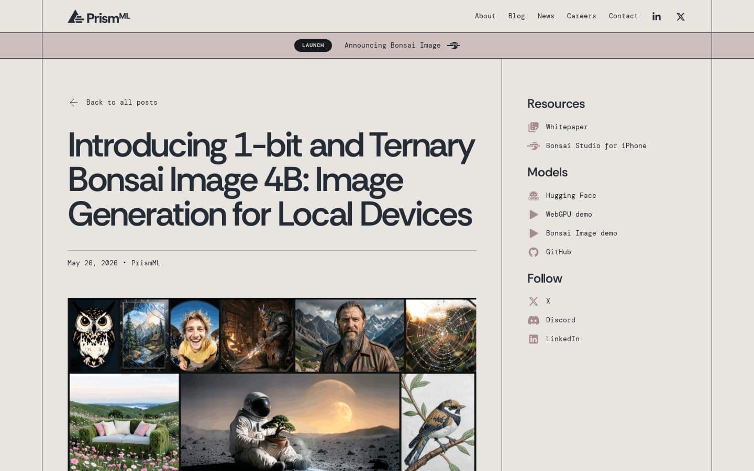
Task: Click the Follow heading
Action: tap(545, 278)
